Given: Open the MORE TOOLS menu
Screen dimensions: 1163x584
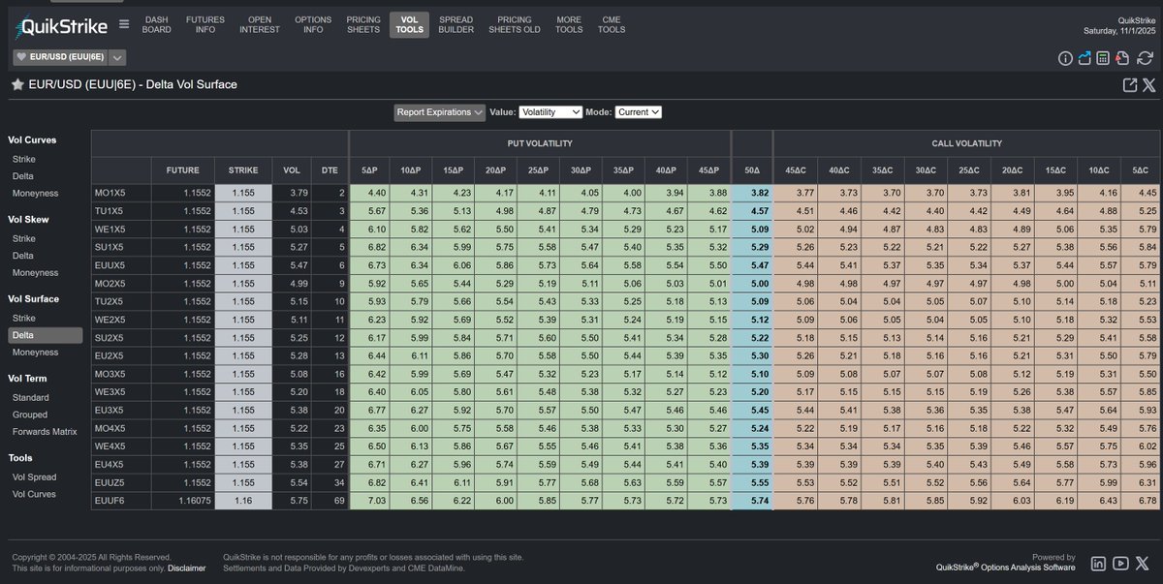Looking at the screenshot, I should (569, 24).
